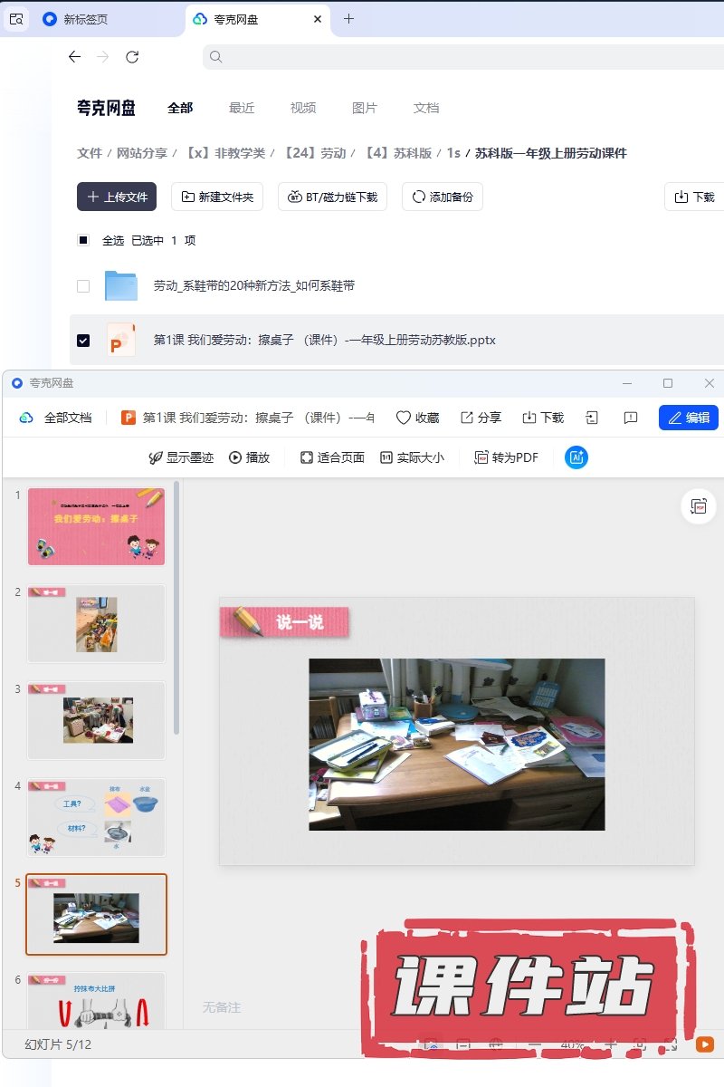Open the 文档 category tab
724x1087 pixels.
426,108
